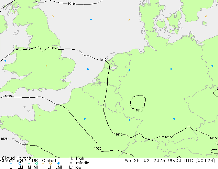Click the 'L: low' legend text

coord(75,167)
